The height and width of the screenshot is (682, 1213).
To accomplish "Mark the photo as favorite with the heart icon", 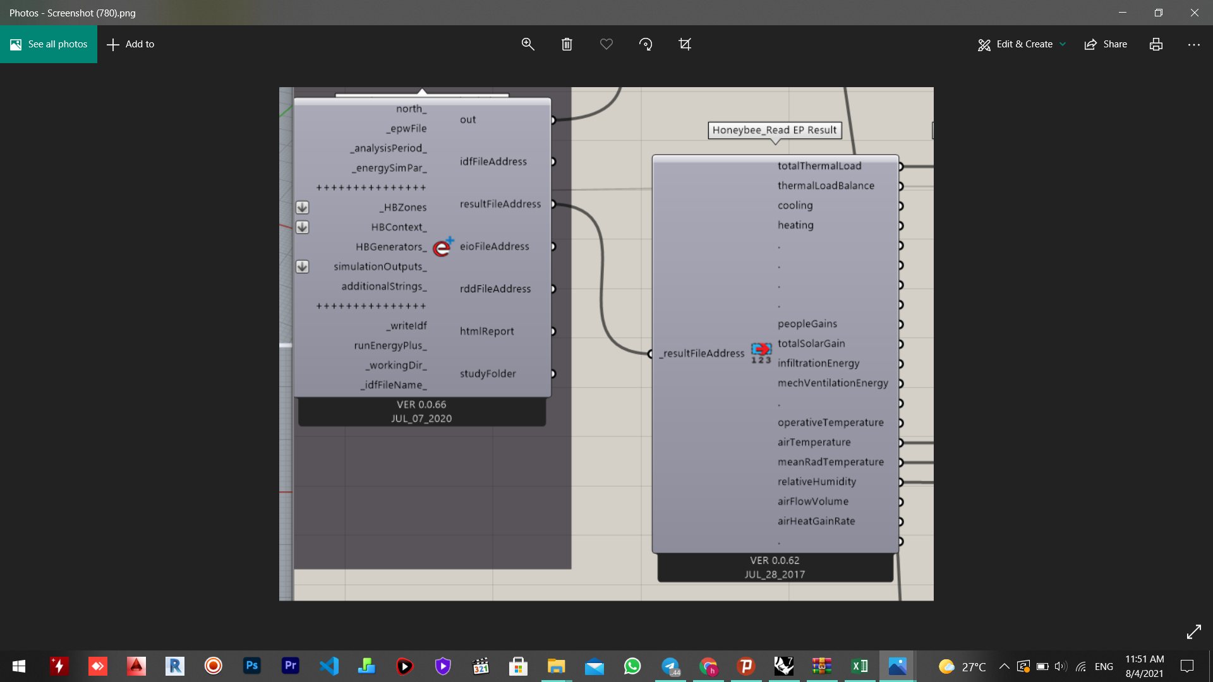I will (x=606, y=44).
